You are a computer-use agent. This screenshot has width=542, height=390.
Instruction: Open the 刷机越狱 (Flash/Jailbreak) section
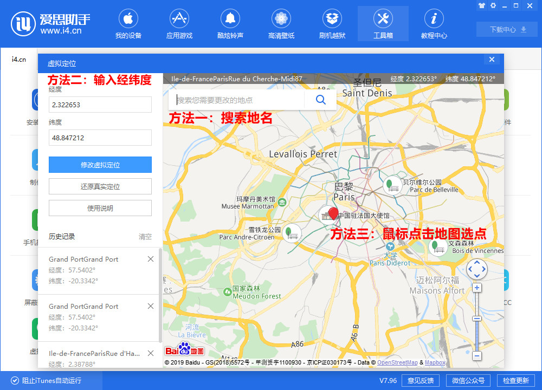point(332,23)
